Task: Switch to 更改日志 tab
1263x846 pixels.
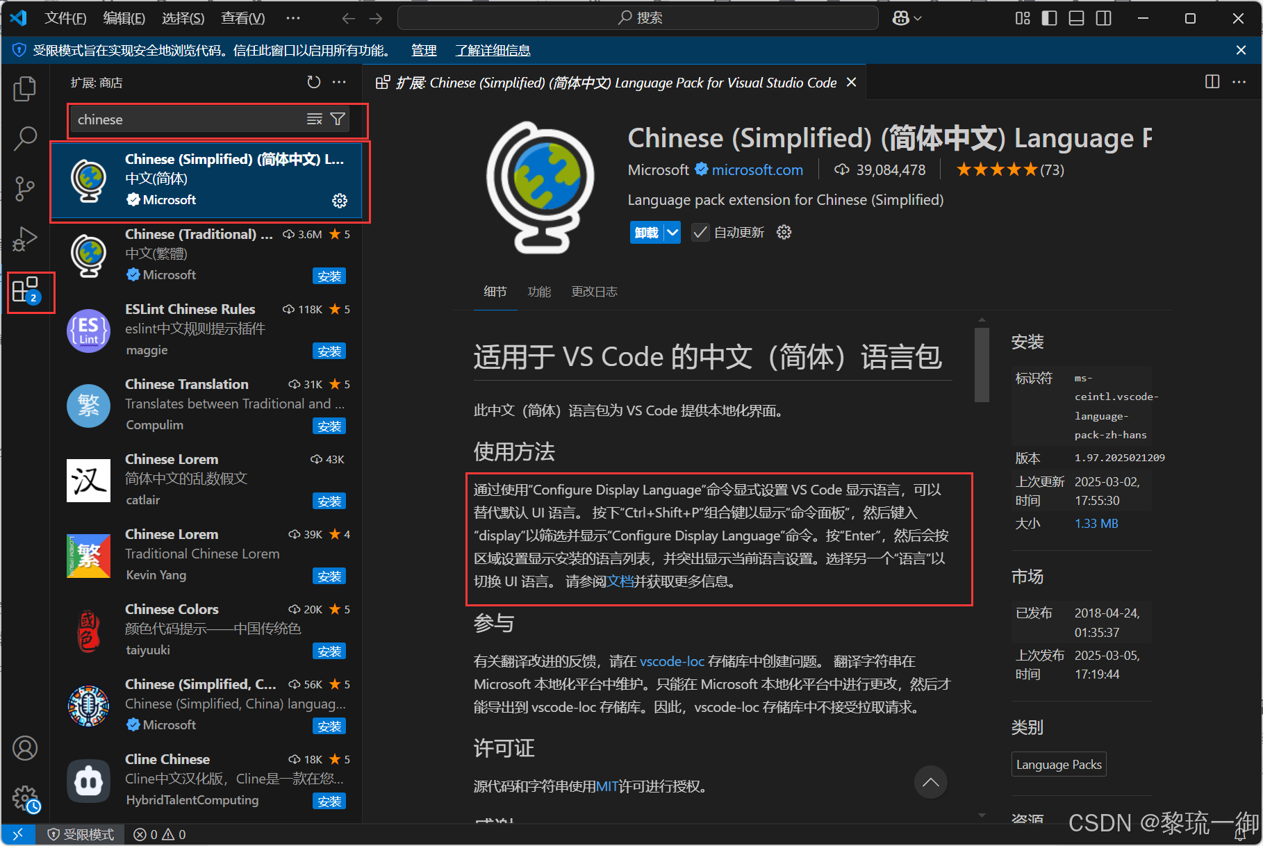Action: 594,292
